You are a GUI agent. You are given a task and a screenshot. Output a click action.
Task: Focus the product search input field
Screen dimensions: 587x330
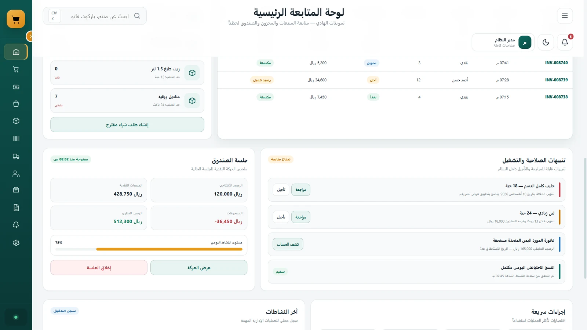click(x=95, y=16)
